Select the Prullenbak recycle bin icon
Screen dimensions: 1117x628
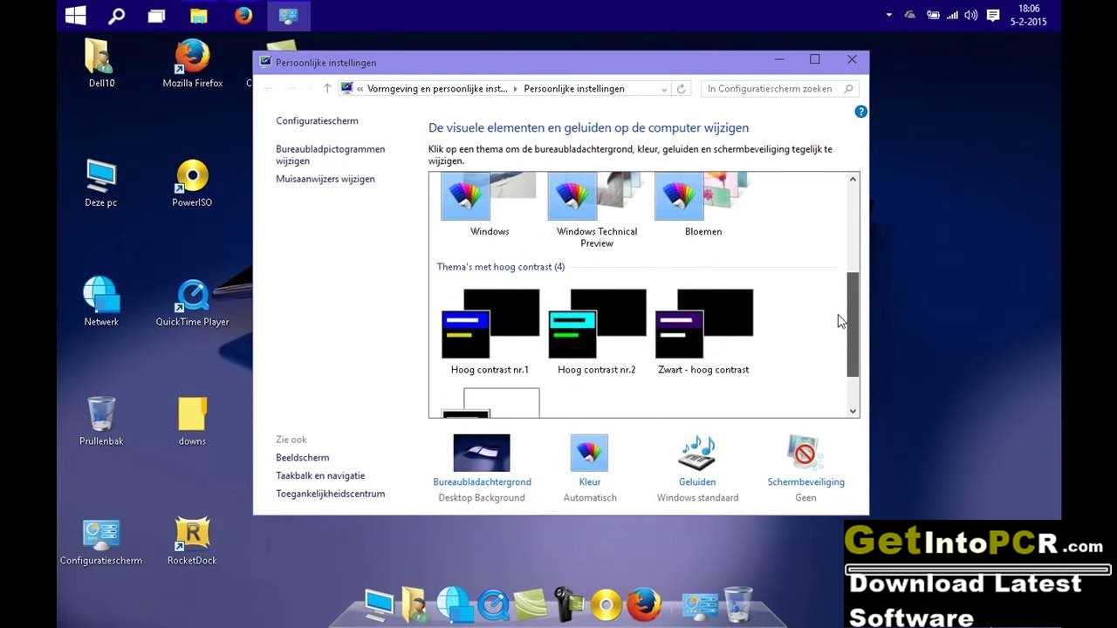[x=101, y=421]
